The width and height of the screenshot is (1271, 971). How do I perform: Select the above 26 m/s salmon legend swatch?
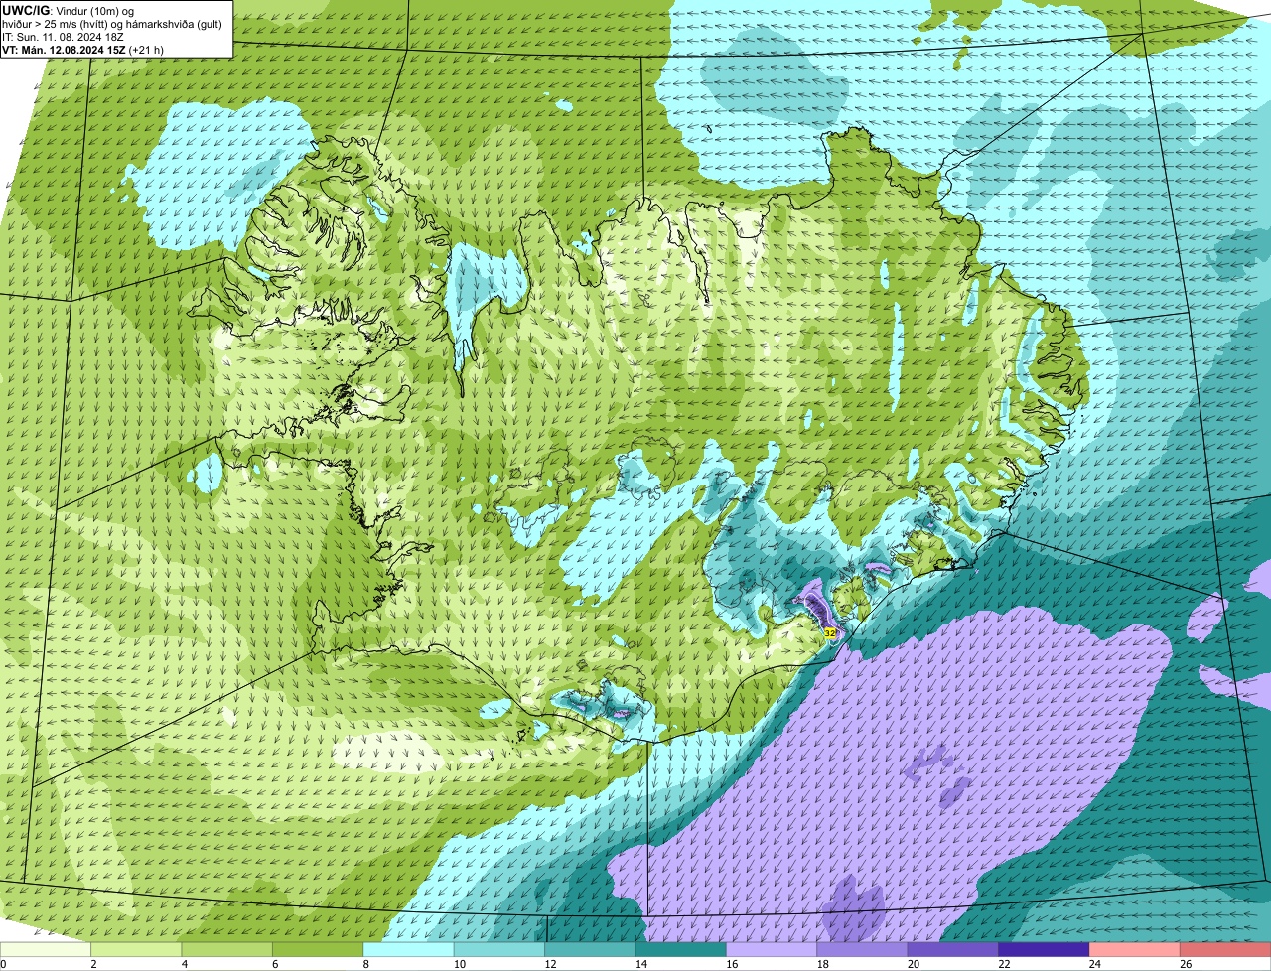pyautogui.click(x=1225, y=949)
